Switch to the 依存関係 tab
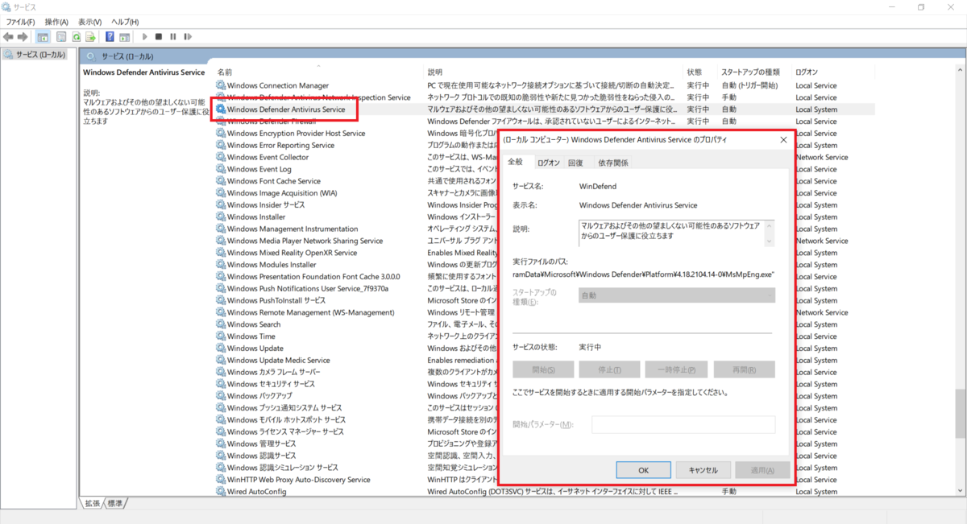The height and width of the screenshot is (524, 967). pyautogui.click(x=613, y=163)
